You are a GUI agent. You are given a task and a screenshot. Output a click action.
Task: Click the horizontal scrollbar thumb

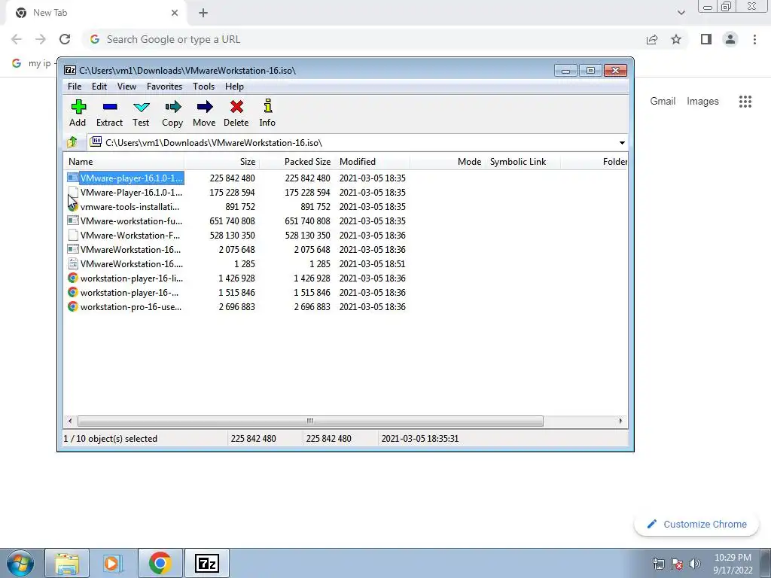[x=310, y=421]
